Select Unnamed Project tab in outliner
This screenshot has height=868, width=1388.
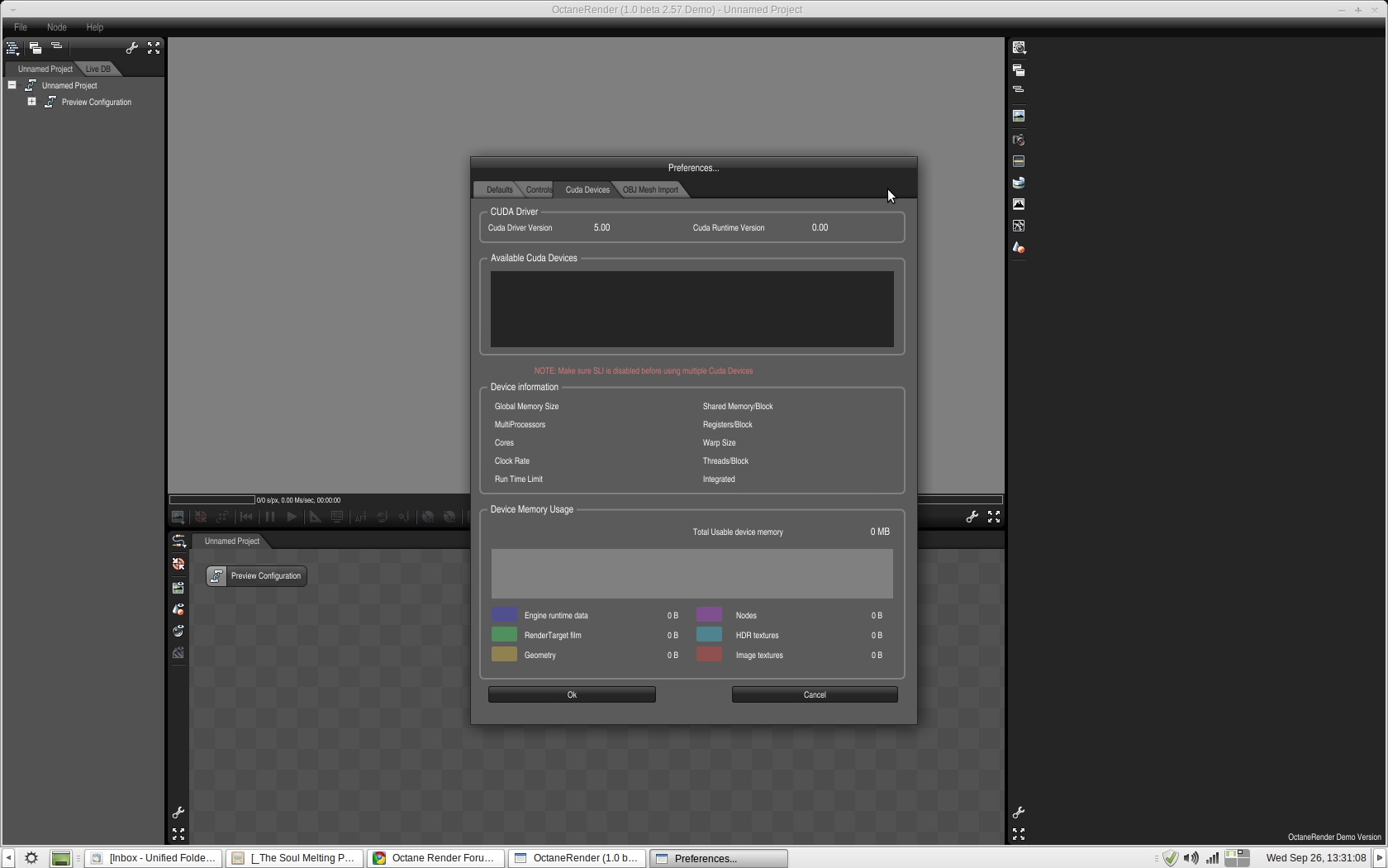click(x=45, y=69)
